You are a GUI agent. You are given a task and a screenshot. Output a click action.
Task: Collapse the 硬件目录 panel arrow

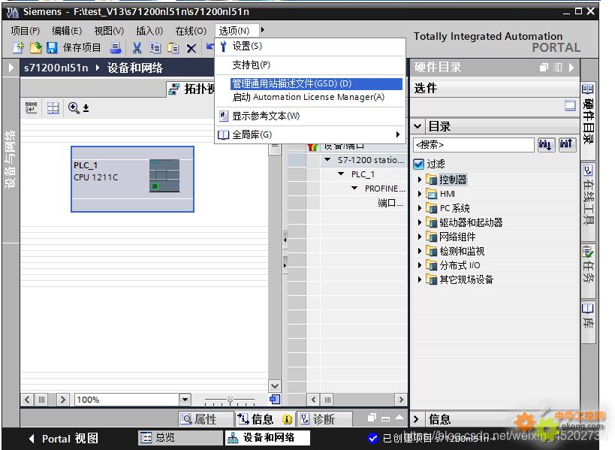pyautogui.click(x=571, y=68)
